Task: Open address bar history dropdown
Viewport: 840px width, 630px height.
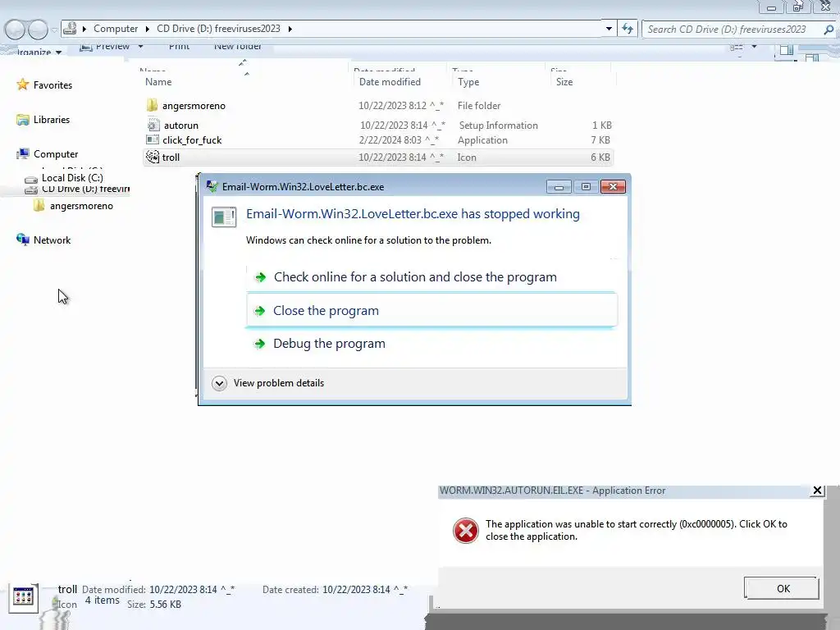Action: pos(609,29)
